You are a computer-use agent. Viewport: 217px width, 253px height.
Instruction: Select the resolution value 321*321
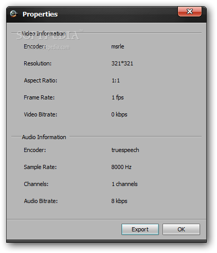pyautogui.click(x=122, y=63)
